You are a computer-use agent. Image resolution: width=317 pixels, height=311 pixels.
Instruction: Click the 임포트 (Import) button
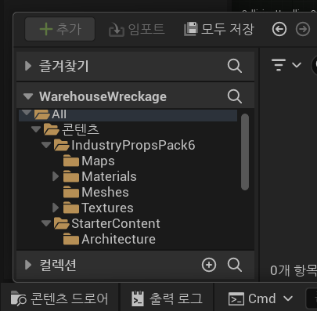136,29
